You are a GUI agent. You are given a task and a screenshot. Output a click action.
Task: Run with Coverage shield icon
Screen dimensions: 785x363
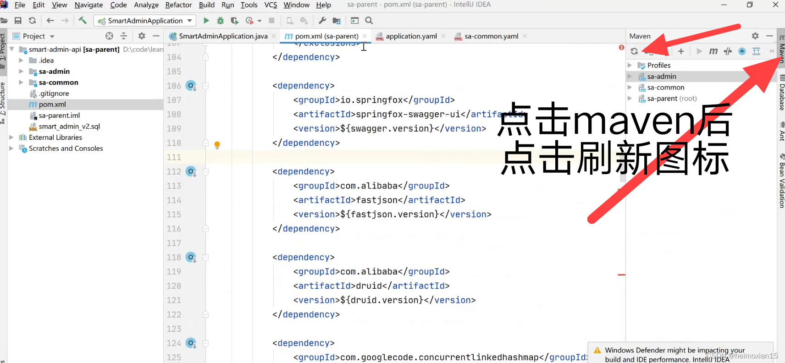click(x=235, y=21)
